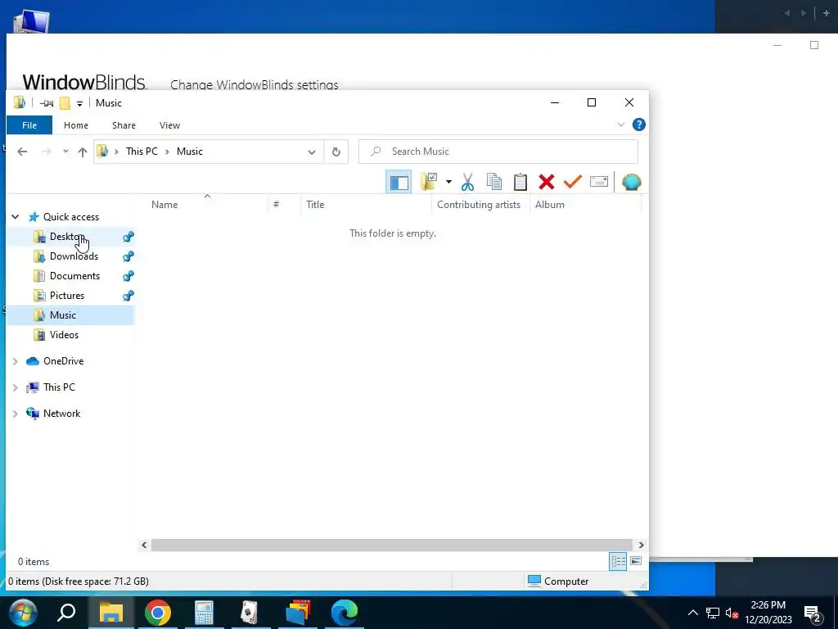
Task: Switch to the Home ribbon tab
Action: tap(76, 125)
